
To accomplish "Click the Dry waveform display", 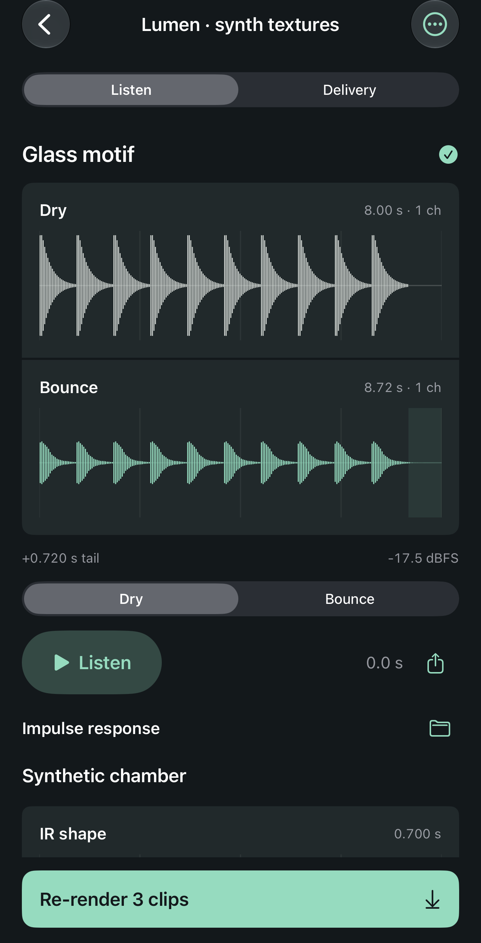I will click(x=240, y=285).
